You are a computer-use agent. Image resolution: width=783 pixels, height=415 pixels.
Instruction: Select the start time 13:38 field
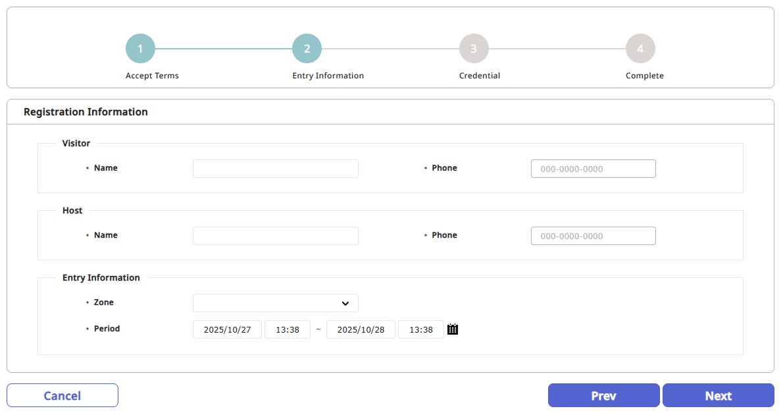tap(288, 329)
